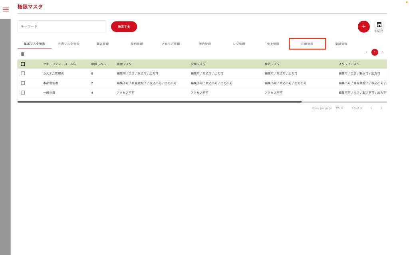Click the page 1 pagination button
This screenshot has width=409, height=255.
click(375, 52)
